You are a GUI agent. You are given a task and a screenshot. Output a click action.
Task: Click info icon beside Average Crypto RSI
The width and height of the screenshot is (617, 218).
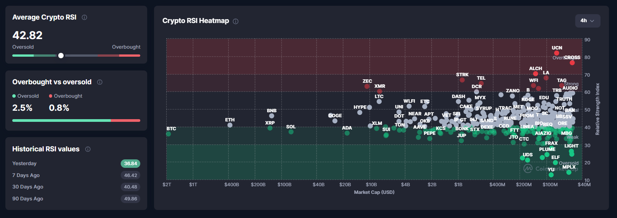[84, 17]
